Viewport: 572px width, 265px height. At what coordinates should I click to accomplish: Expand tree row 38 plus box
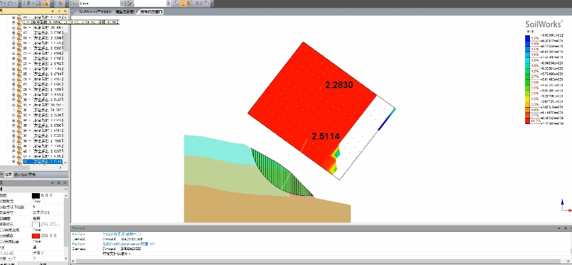(x=14, y=141)
